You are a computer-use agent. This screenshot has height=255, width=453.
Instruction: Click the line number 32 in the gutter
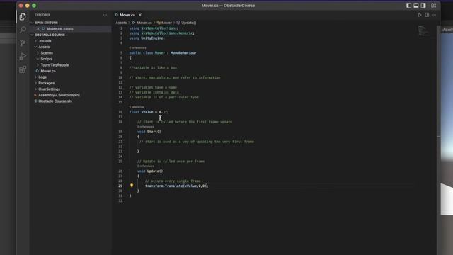pyautogui.click(x=120, y=200)
